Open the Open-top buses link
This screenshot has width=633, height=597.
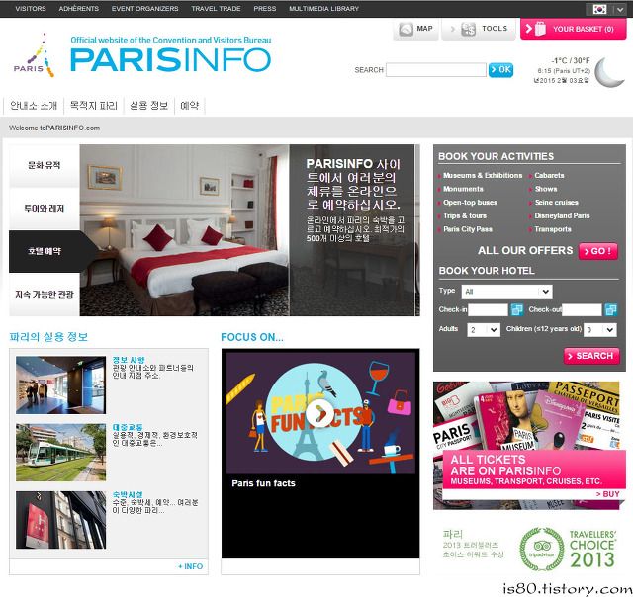(470, 203)
